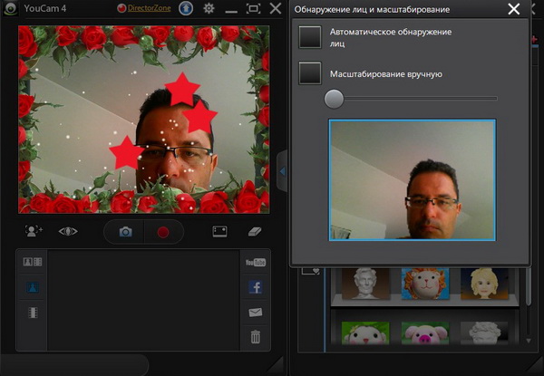This screenshot has width=544, height=376.
Task: Switch to the photos tab in the library
Action: [32, 287]
